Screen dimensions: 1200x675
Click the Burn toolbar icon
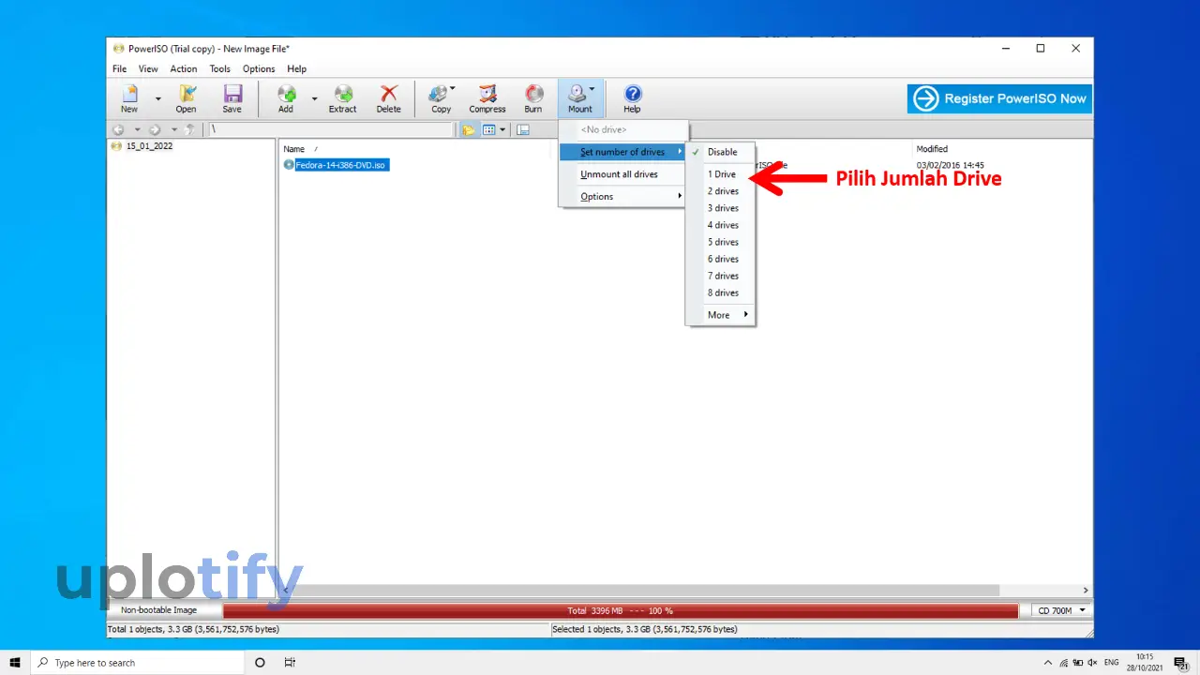tap(533, 97)
